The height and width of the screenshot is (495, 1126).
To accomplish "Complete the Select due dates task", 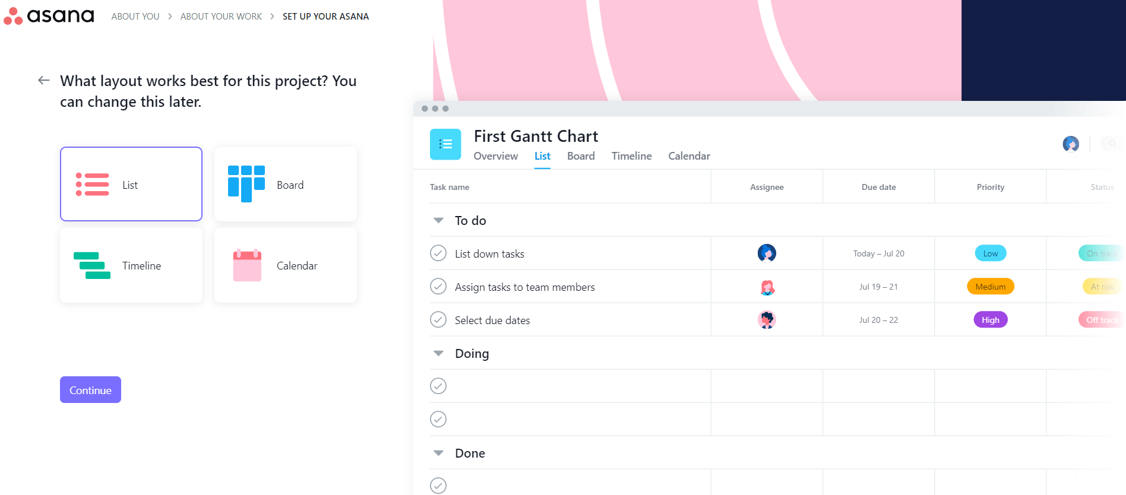I will [438, 319].
